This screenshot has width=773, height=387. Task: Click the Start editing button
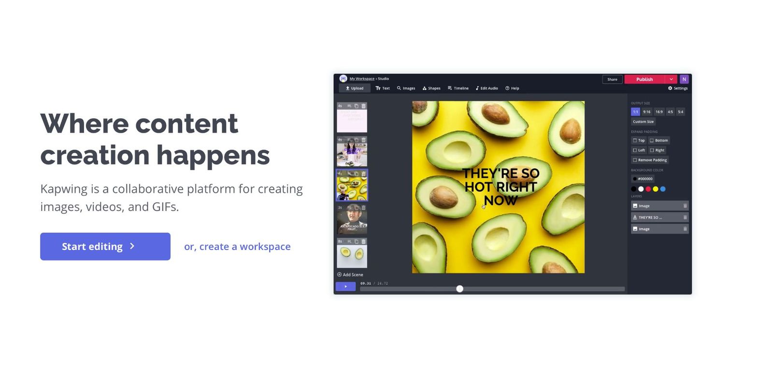click(x=105, y=247)
